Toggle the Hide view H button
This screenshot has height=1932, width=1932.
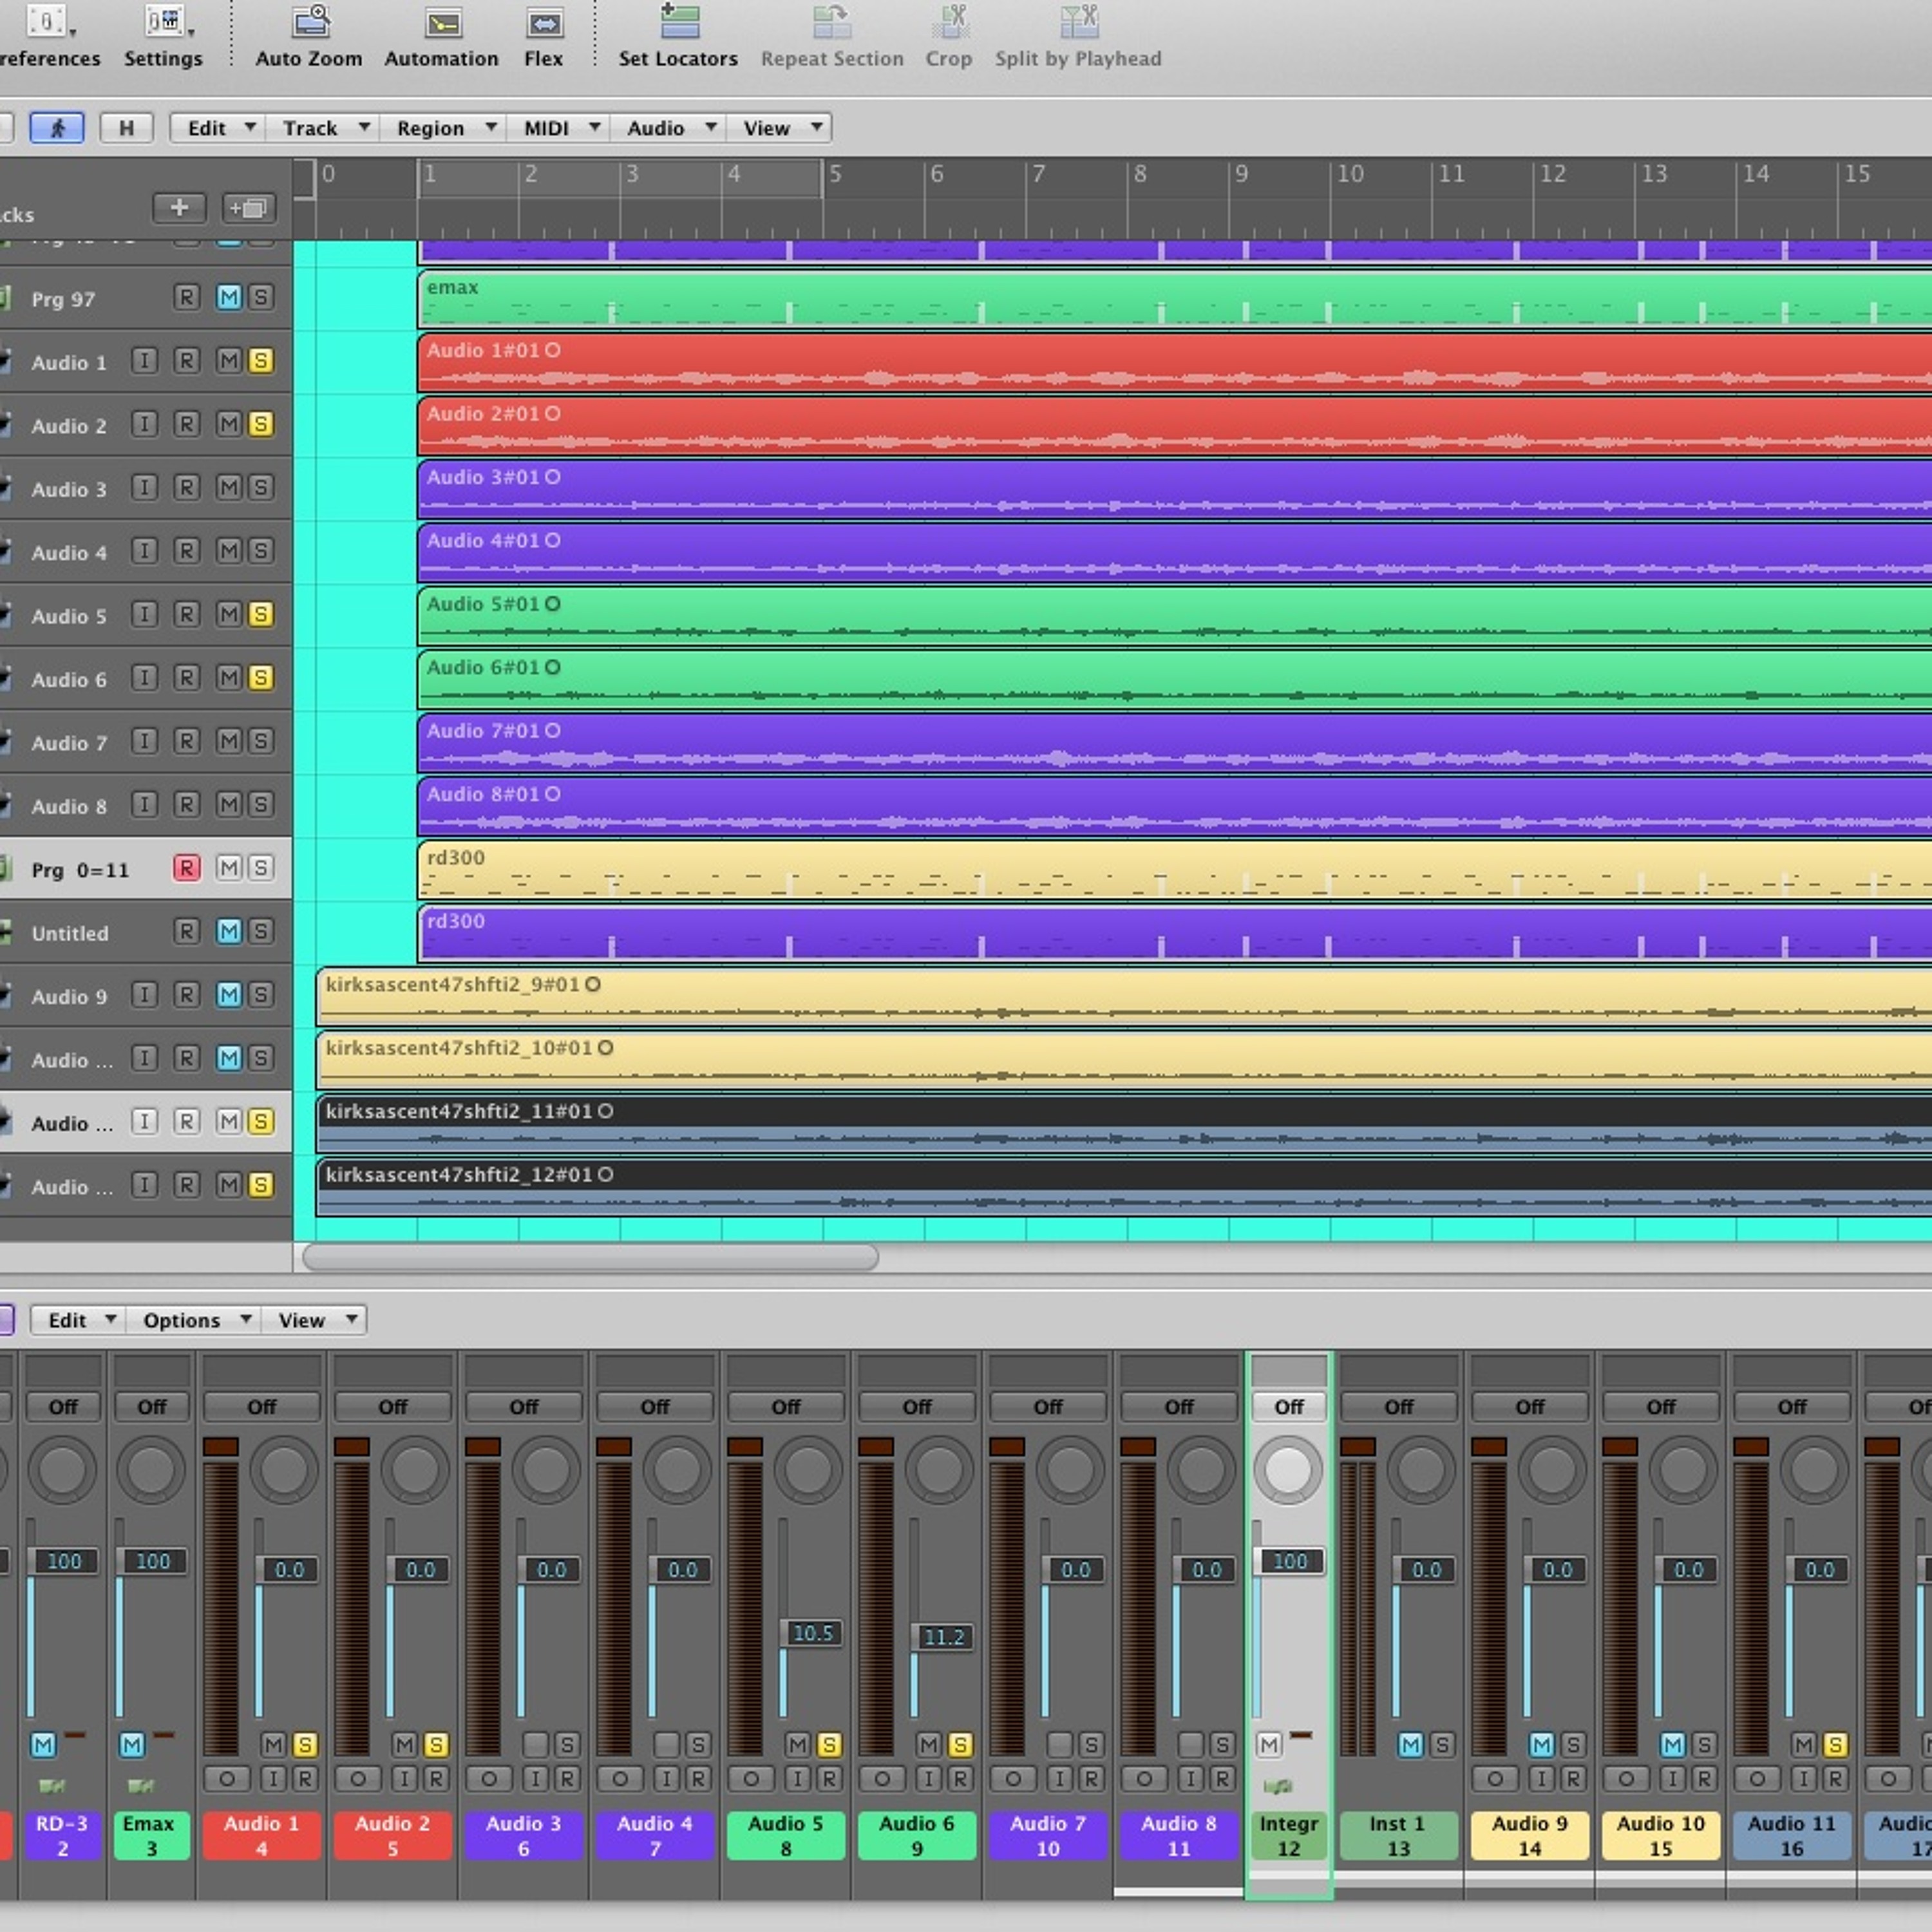pyautogui.click(x=126, y=128)
